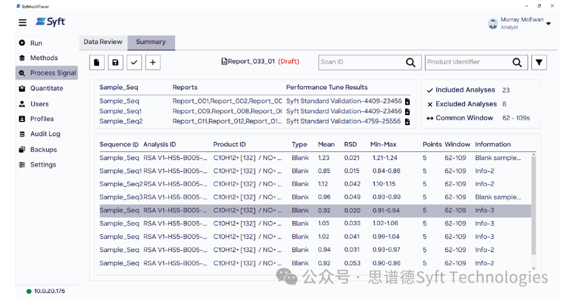Click the Audit Log icon

[22, 134]
